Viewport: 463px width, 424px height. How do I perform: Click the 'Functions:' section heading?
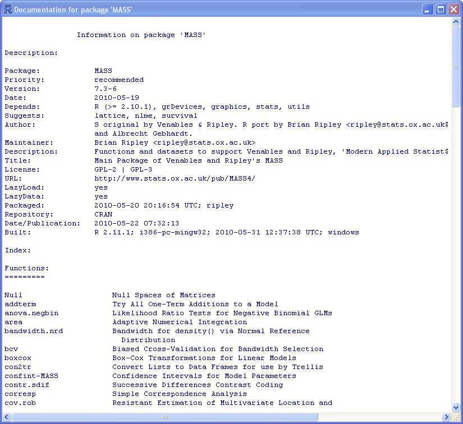[26, 268]
